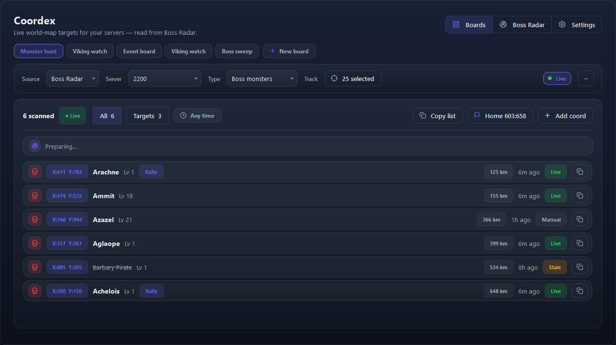Open the Server dropdown showing 2200
The image size is (616, 345).
(165, 79)
